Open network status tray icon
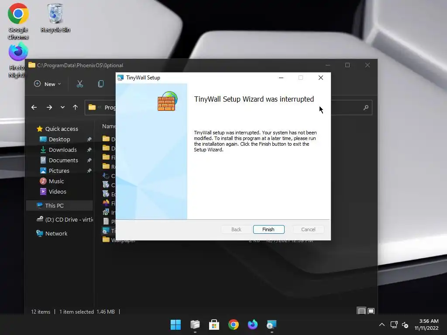The height and width of the screenshot is (335, 447). (394, 325)
